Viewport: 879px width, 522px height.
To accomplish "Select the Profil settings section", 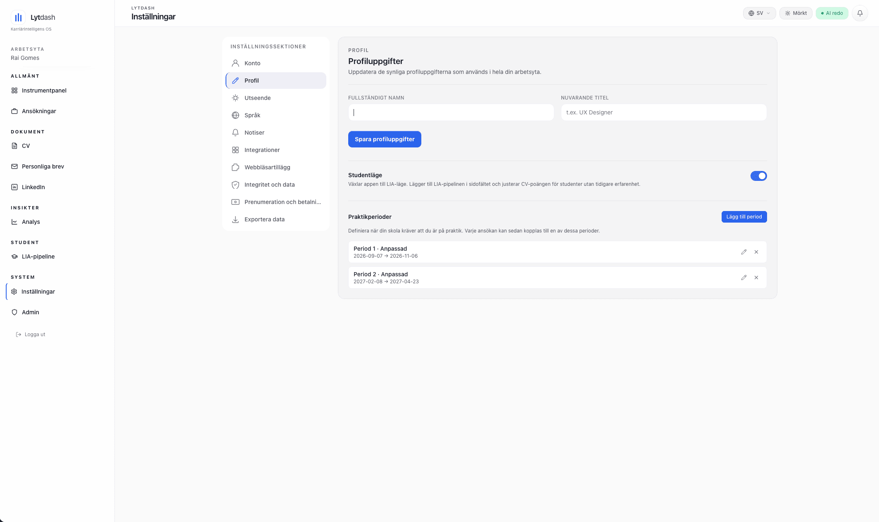I will [x=276, y=81].
